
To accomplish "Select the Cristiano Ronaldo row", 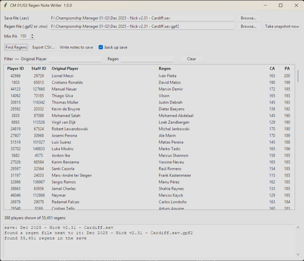I will [149, 83].
